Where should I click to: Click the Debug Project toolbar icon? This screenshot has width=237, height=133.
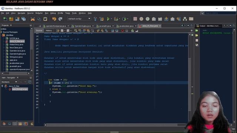tap(116, 19)
